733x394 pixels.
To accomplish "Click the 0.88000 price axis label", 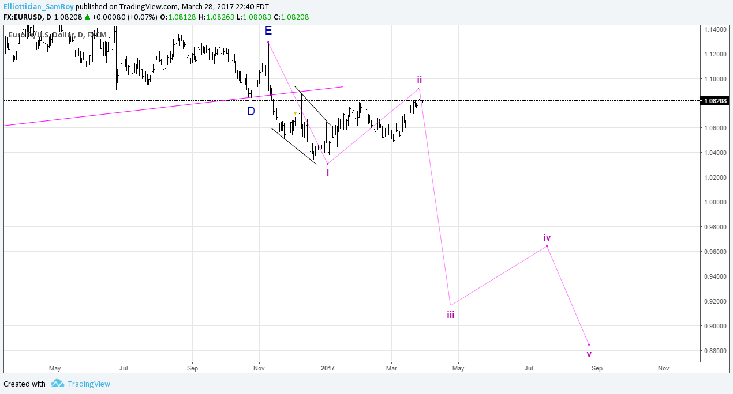I will tap(715, 351).
